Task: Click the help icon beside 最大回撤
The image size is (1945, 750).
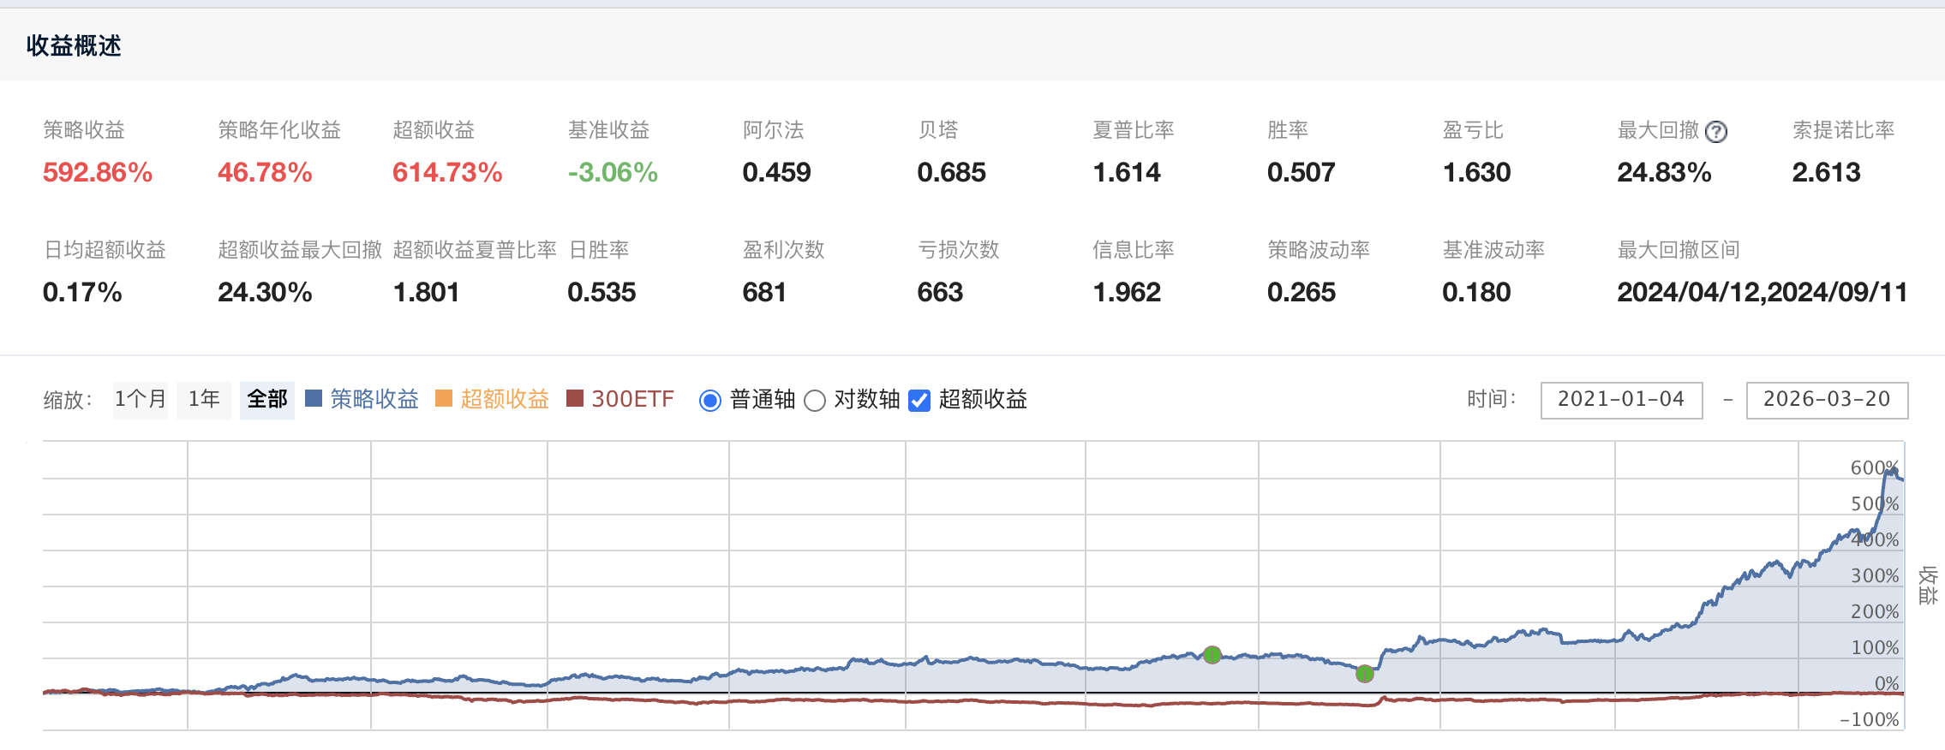Action: [1715, 131]
